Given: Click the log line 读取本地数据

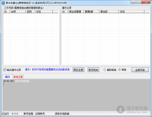Looking at the screenshot, I should [x=18, y=81].
